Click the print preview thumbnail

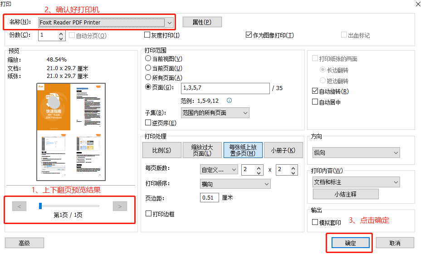pos(71,132)
